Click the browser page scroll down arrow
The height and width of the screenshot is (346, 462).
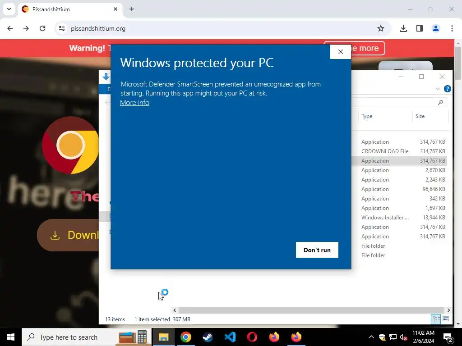click(457, 324)
